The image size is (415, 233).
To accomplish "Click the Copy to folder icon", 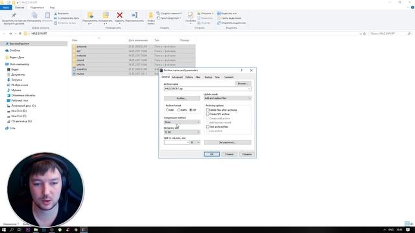I will point(106,16).
